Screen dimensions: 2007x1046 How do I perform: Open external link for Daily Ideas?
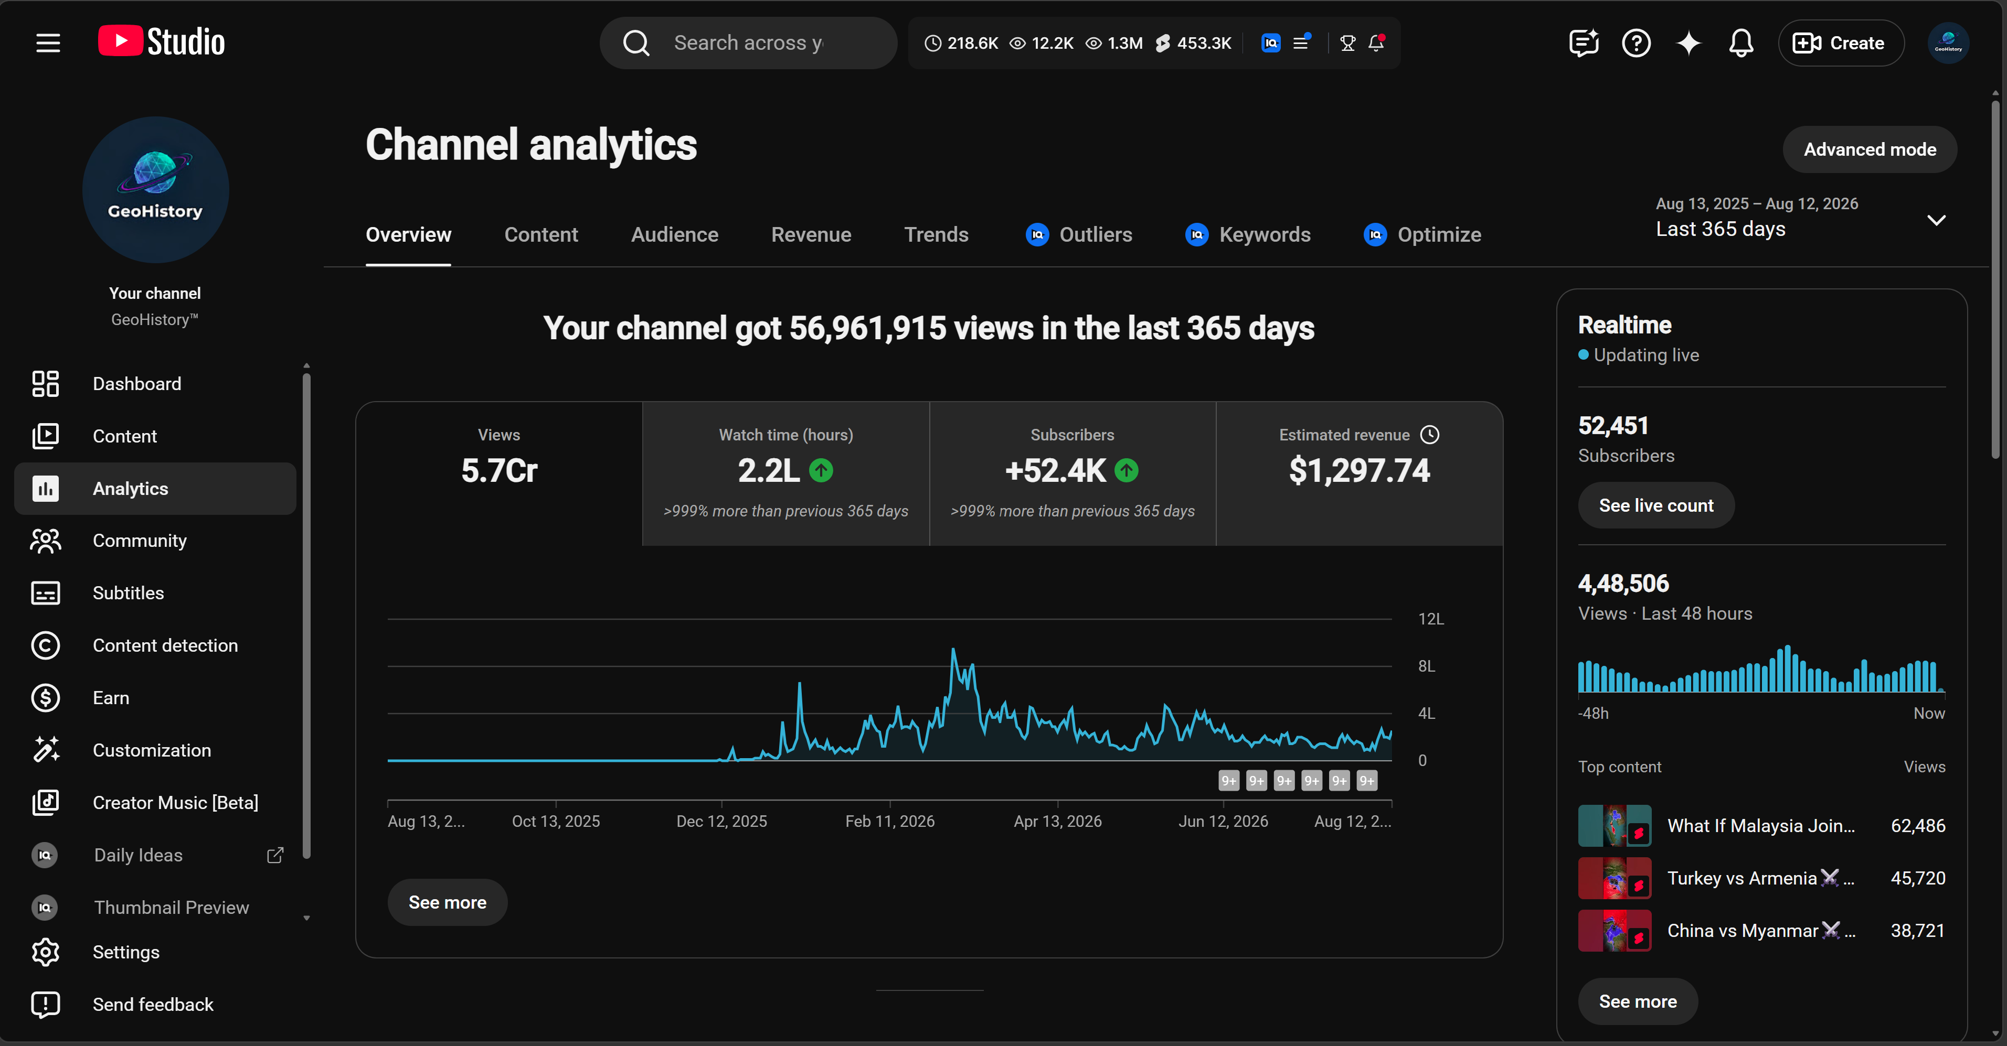[275, 855]
